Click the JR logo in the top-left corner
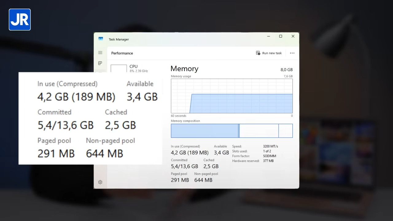 [19, 19]
